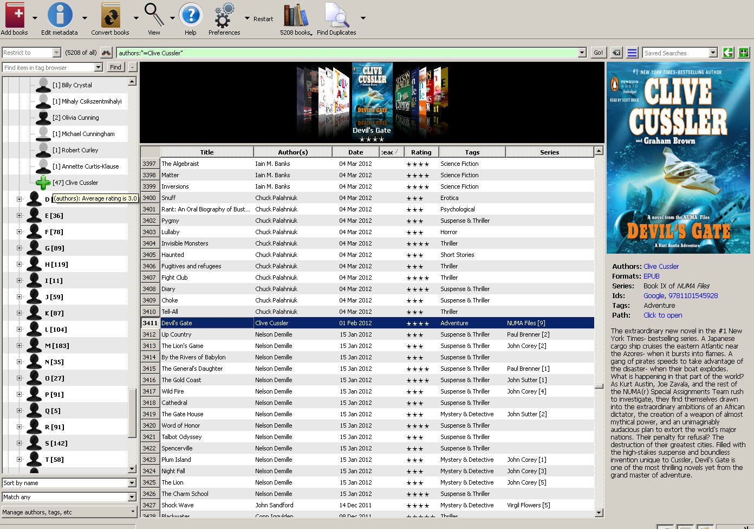Open the Edit metadata tool
Image resolution: width=754 pixels, height=529 pixels.
point(60,15)
